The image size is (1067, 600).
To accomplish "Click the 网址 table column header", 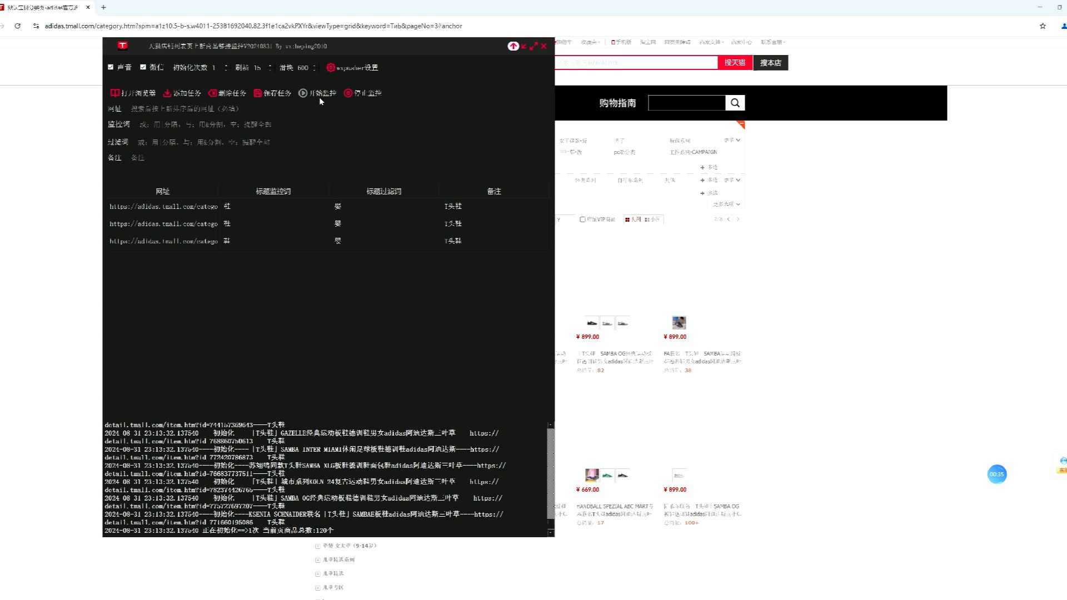I will [x=163, y=191].
